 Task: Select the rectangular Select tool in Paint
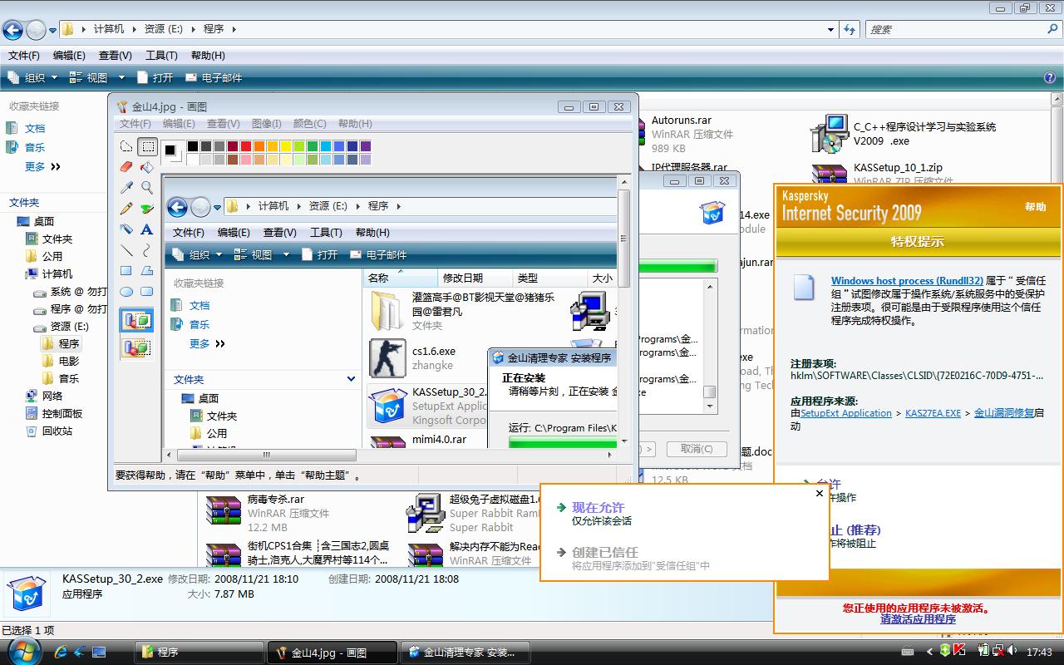[x=147, y=147]
